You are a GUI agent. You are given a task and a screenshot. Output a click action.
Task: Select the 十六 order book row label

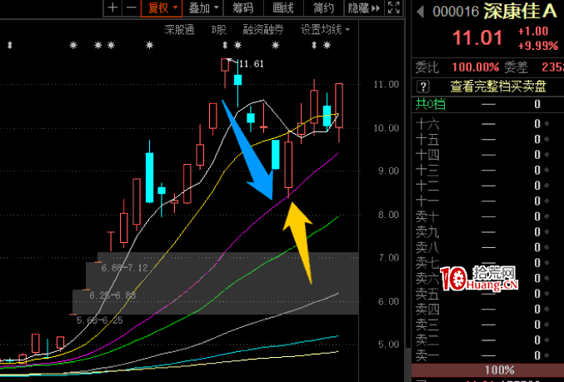[x=427, y=124]
